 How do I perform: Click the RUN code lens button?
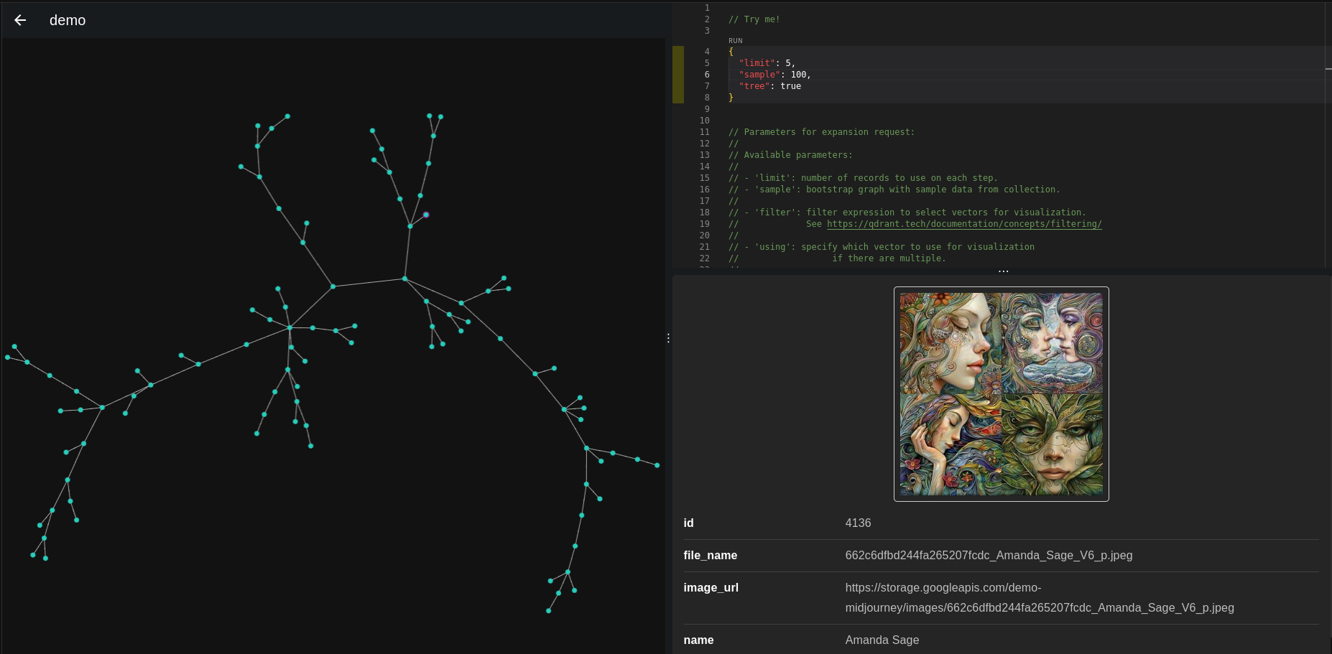[735, 41]
